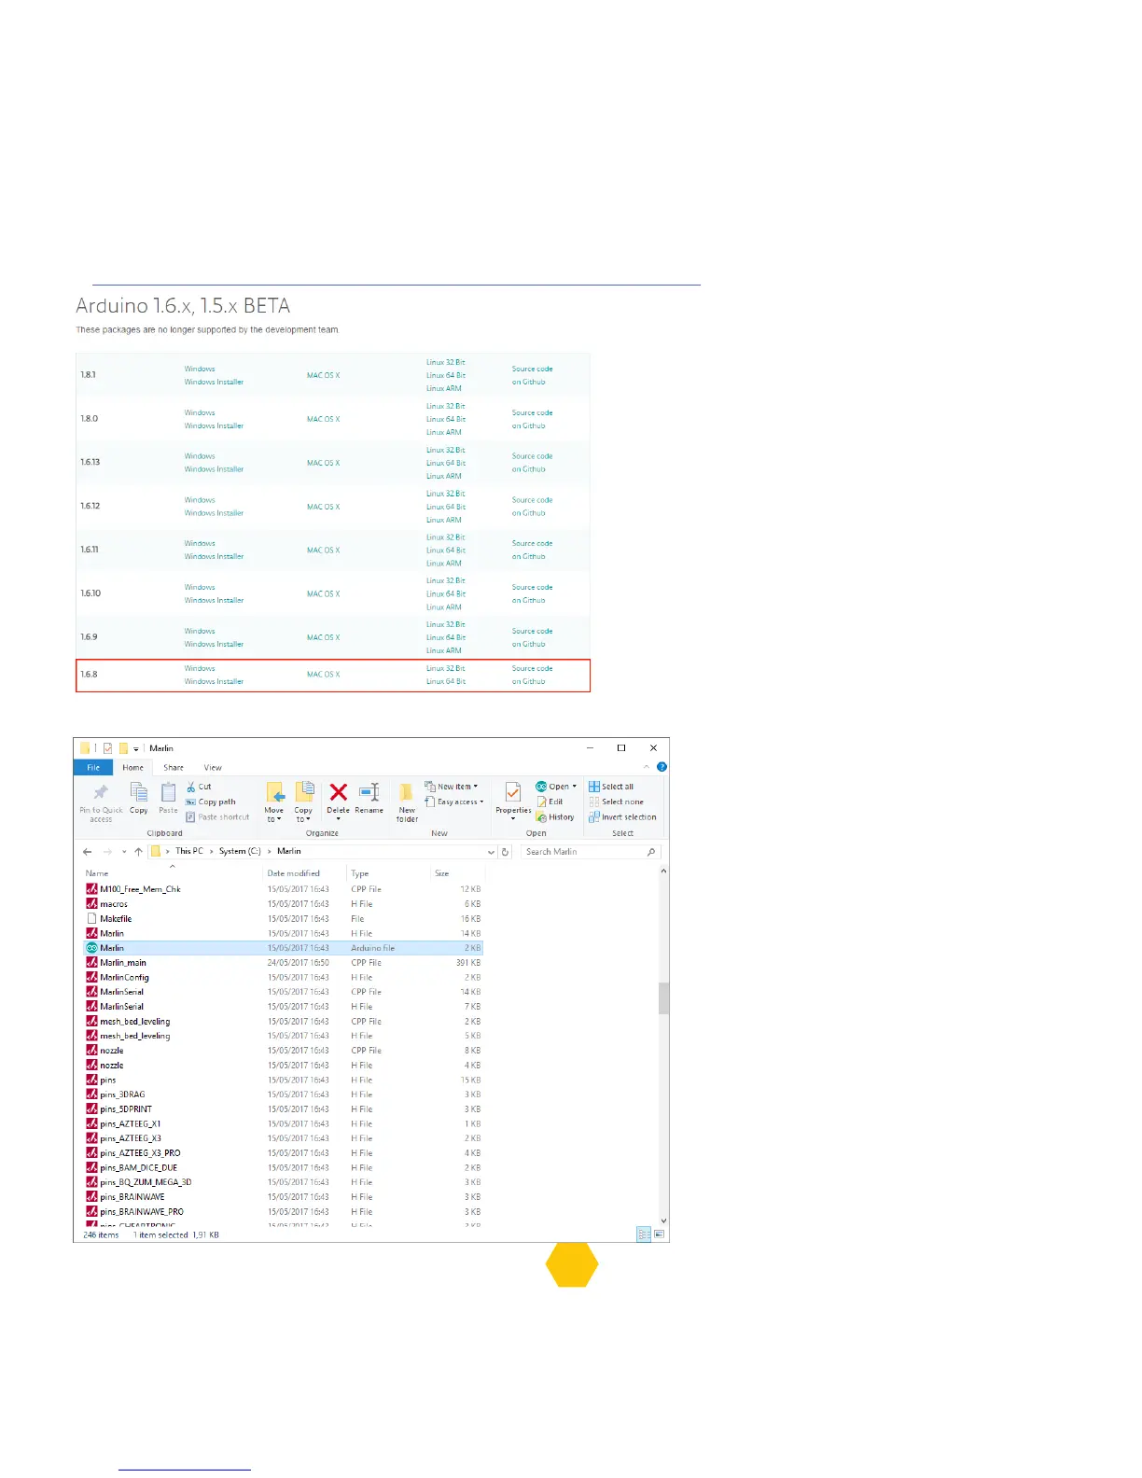
Task: Click the Rename icon in Organize group
Action: 369,792
